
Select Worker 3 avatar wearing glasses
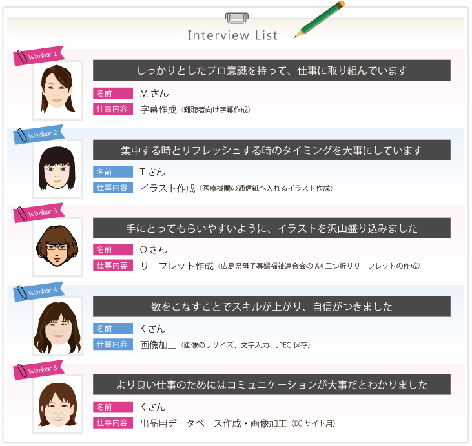(57, 247)
